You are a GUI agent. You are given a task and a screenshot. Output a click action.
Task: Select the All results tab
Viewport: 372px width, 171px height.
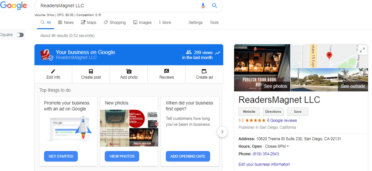click(45, 22)
